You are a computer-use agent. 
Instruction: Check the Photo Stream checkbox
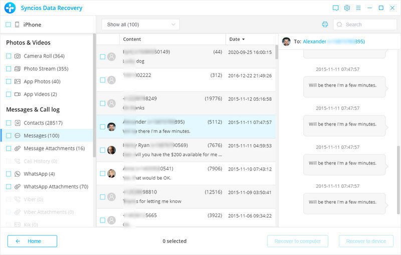click(x=9, y=68)
